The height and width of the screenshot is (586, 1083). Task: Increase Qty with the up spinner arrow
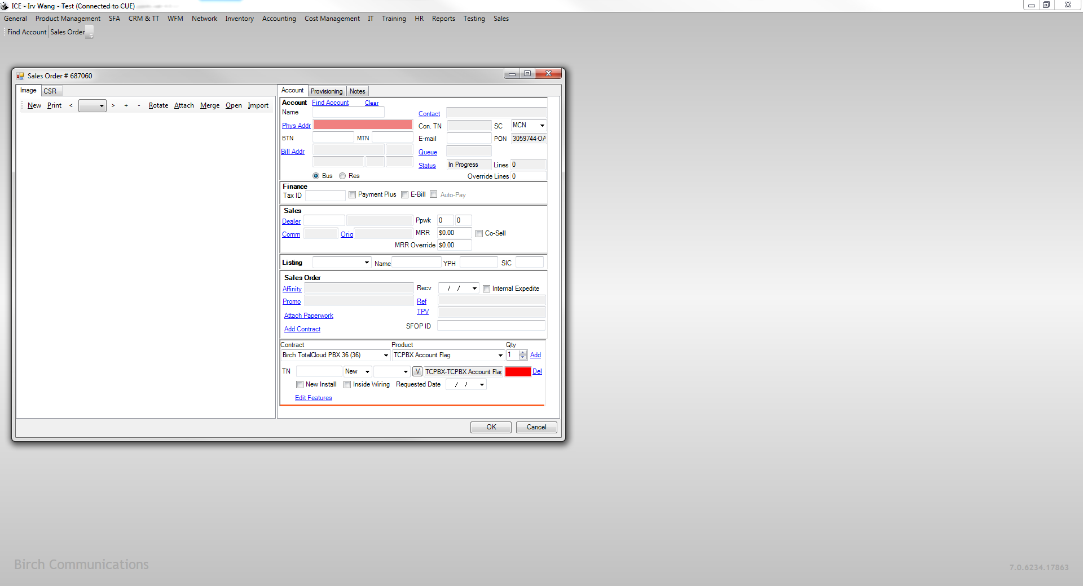[x=523, y=353]
